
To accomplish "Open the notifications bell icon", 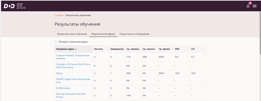I will 248,6.
